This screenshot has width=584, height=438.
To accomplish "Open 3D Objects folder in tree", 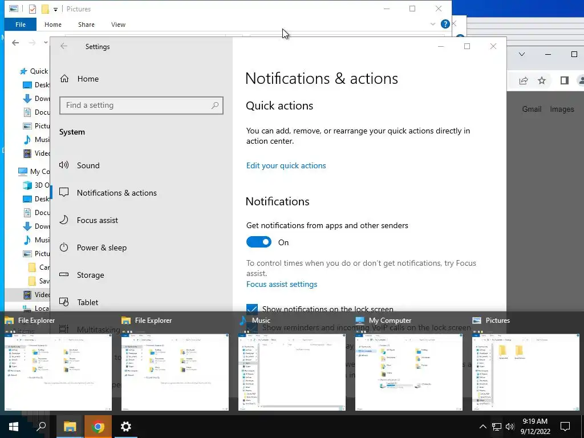I will coord(36,185).
